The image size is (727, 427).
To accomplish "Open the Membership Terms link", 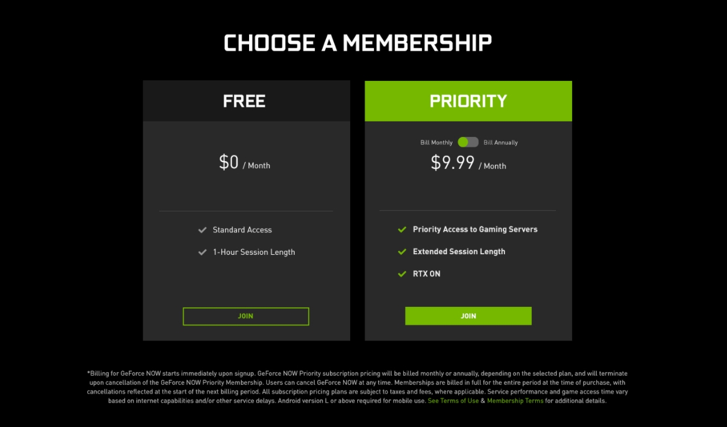I will pyautogui.click(x=515, y=401).
